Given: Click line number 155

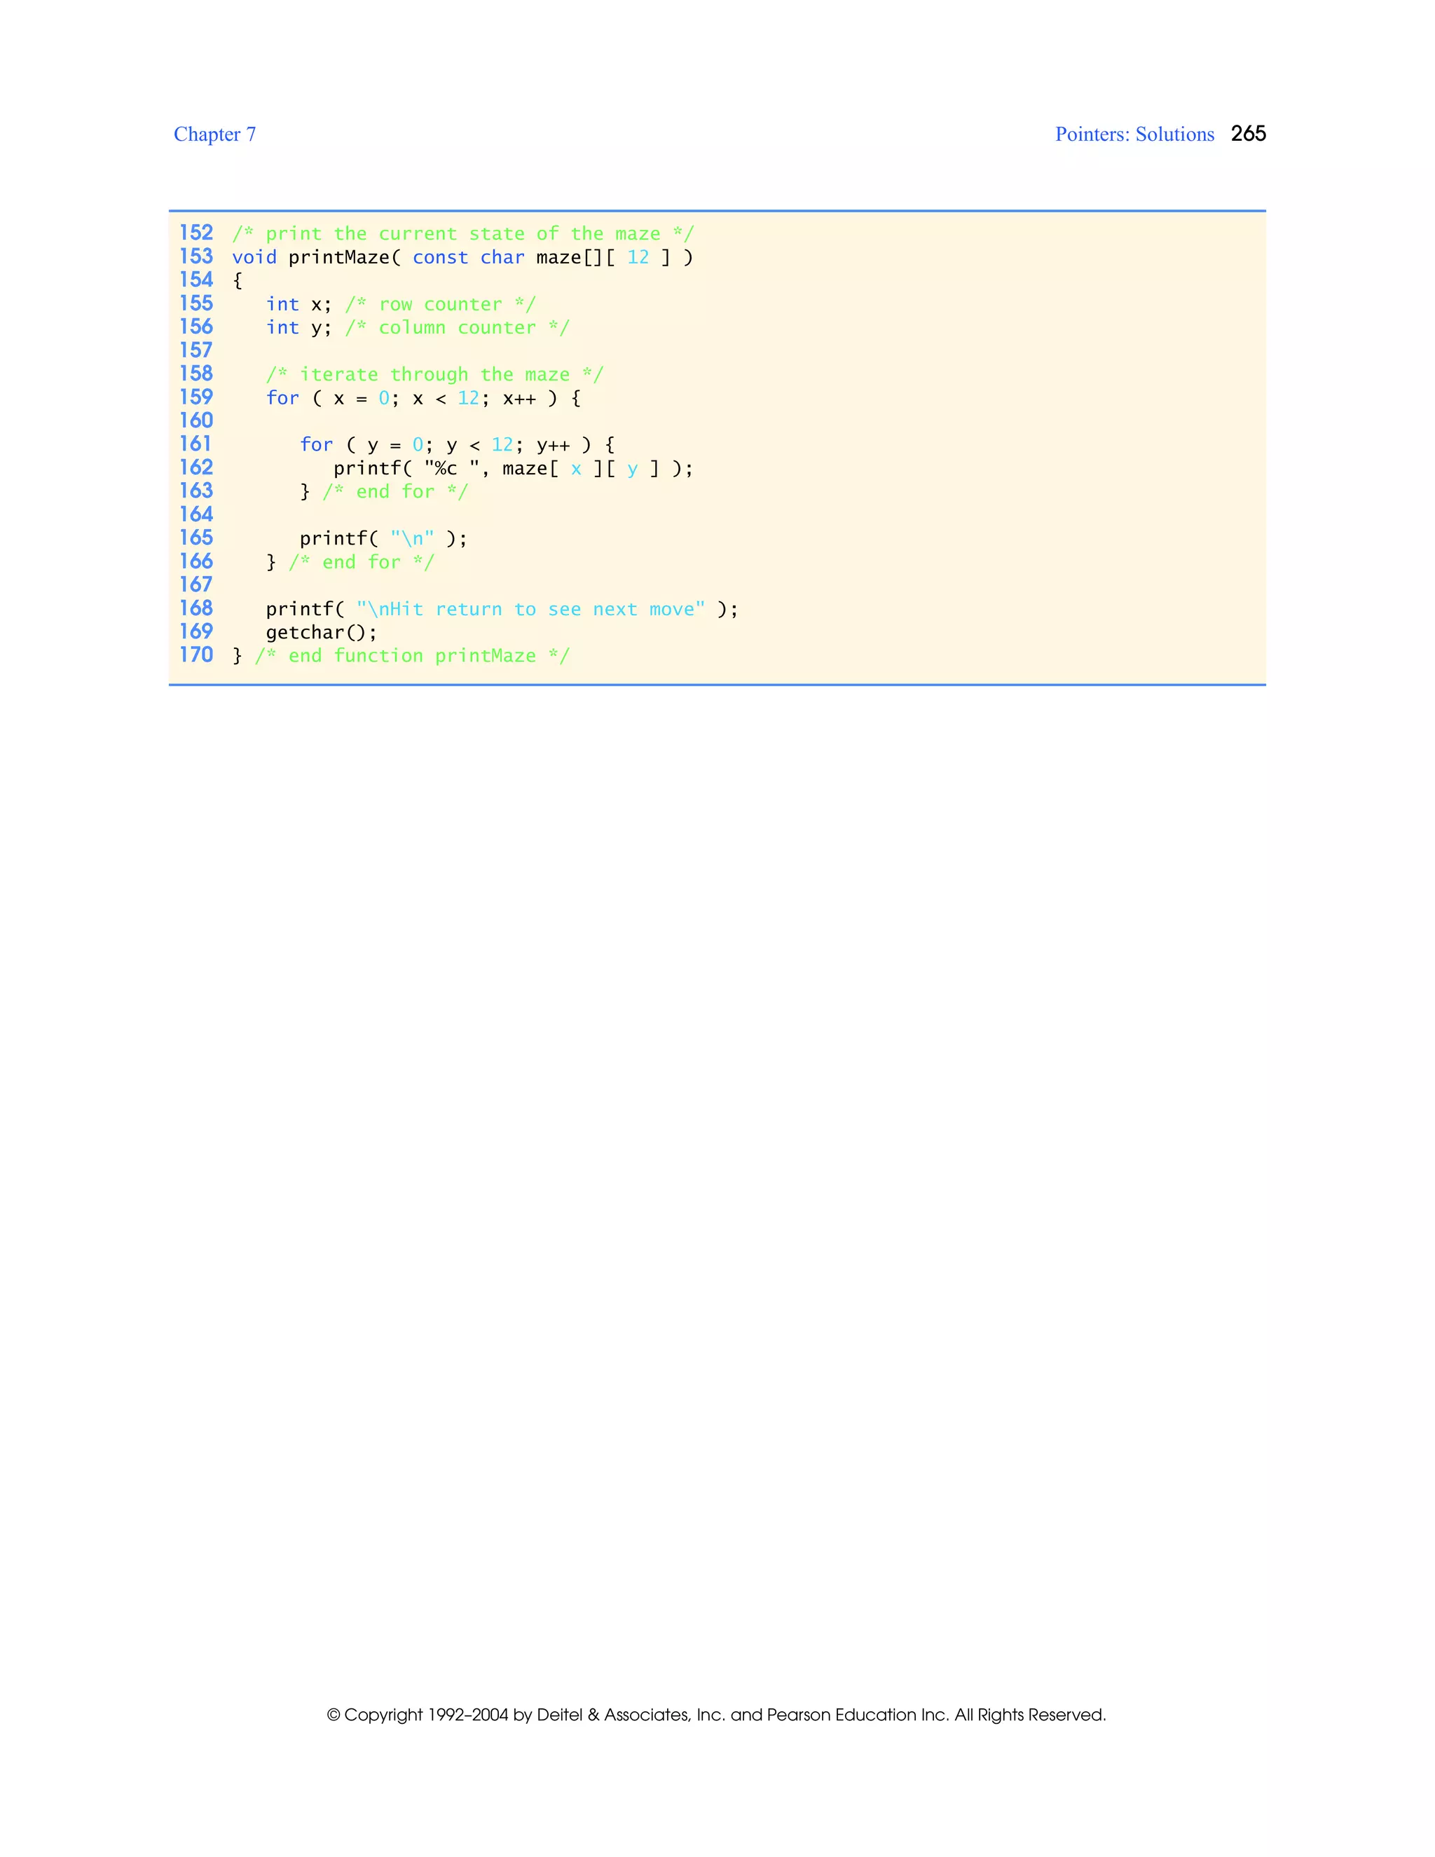Looking at the screenshot, I should [195, 303].
